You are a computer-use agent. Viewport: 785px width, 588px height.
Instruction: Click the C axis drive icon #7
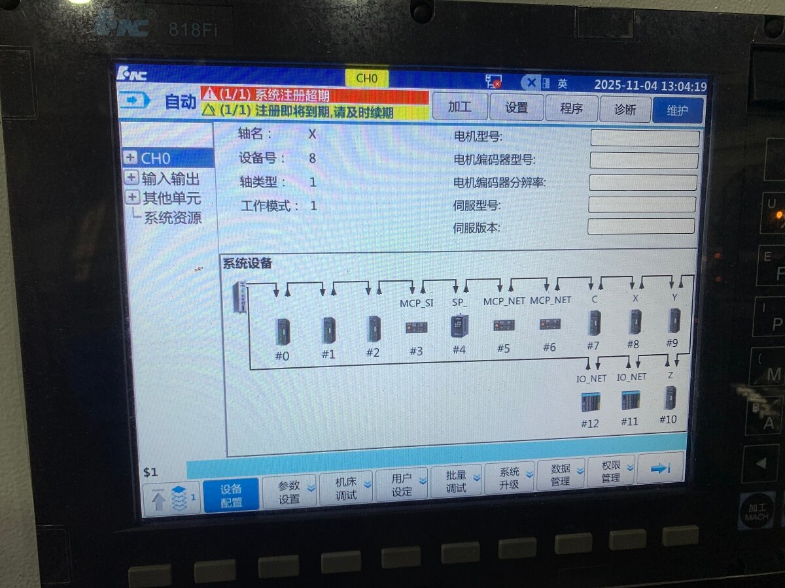(593, 323)
